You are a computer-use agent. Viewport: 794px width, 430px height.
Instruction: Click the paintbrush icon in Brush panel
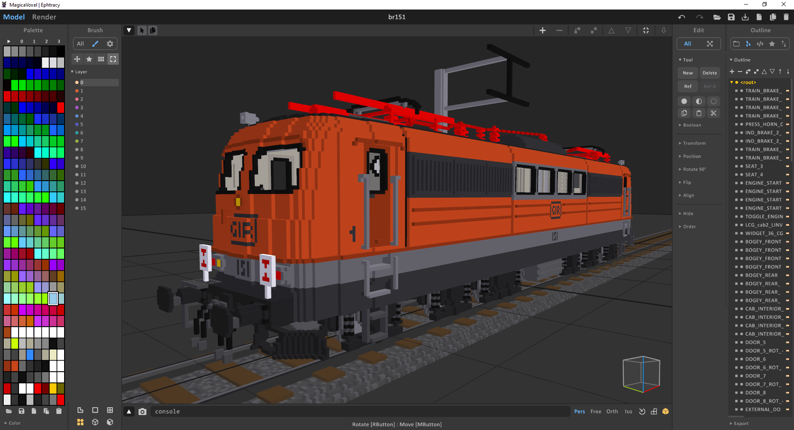click(x=95, y=44)
